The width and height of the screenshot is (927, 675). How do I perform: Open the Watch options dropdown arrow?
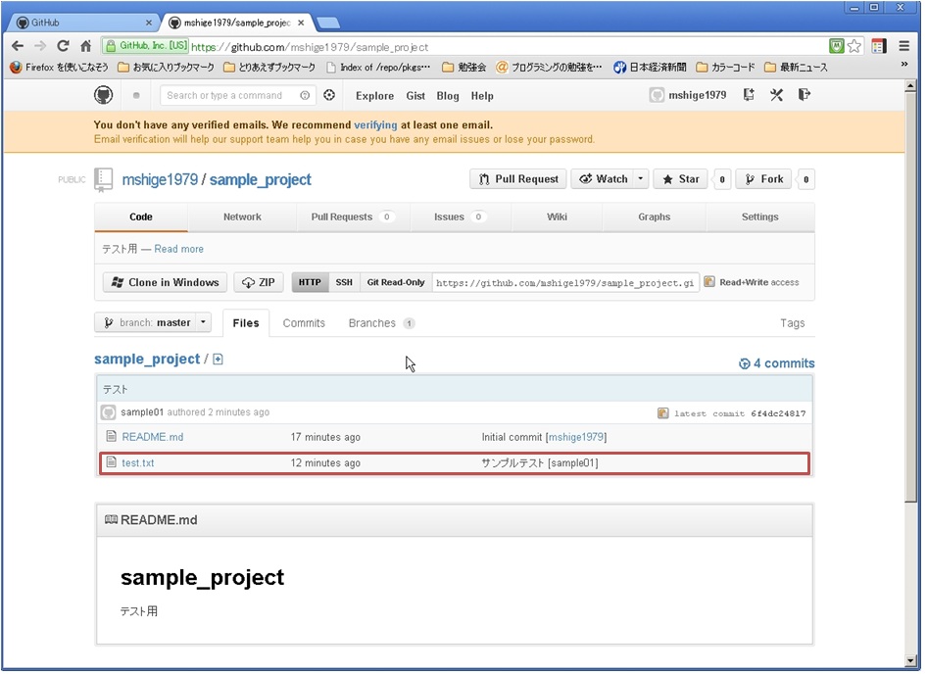(640, 179)
